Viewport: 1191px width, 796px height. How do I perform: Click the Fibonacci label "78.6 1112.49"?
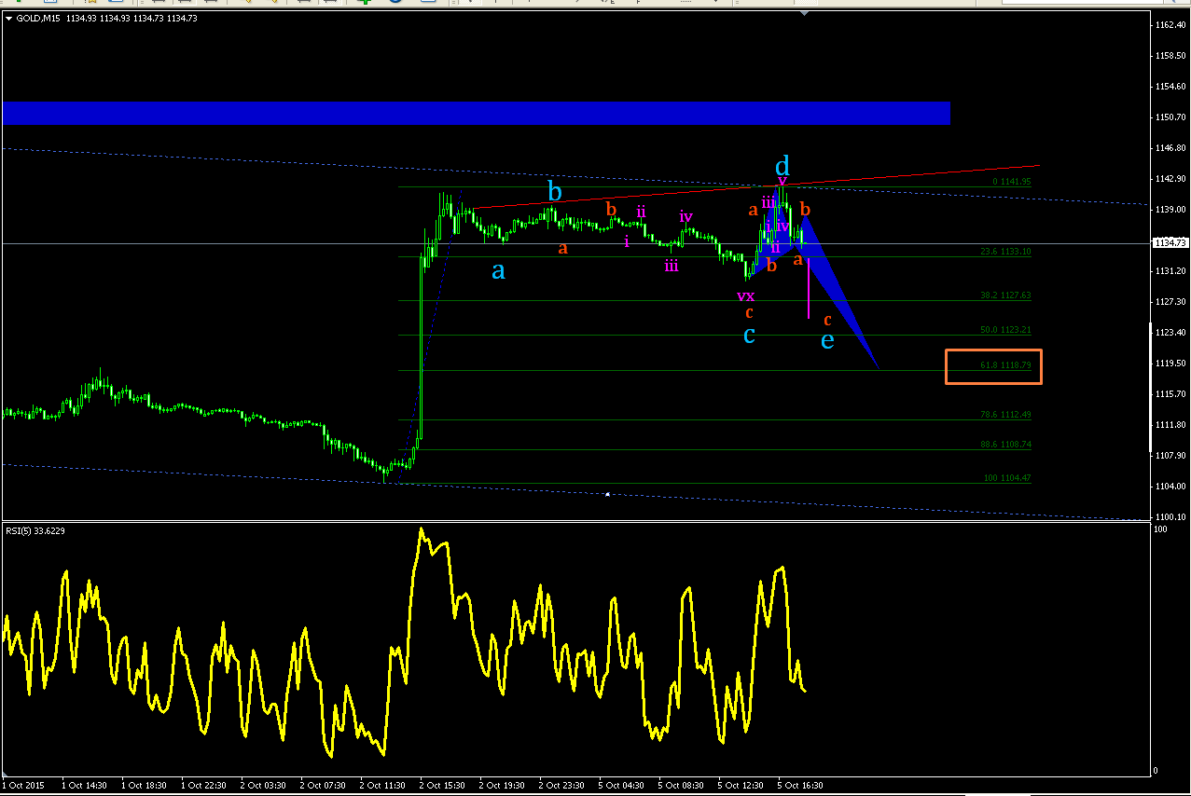[1005, 415]
